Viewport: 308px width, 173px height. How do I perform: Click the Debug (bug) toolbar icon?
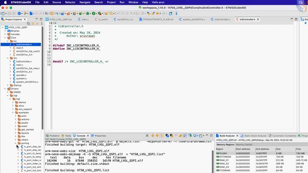[88, 13]
